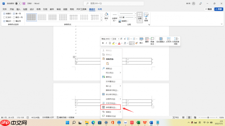The image size is (225, 126).
Task: Click the alignment icon in mini toolbar
Action: (110, 43)
